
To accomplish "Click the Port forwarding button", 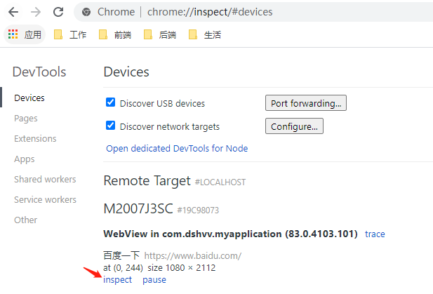I will tap(306, 103).
